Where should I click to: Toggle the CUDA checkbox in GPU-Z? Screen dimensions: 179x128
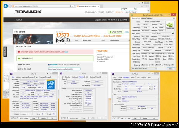[149, 65]
